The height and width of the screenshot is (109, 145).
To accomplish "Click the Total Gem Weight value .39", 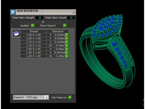I will 39,18.
